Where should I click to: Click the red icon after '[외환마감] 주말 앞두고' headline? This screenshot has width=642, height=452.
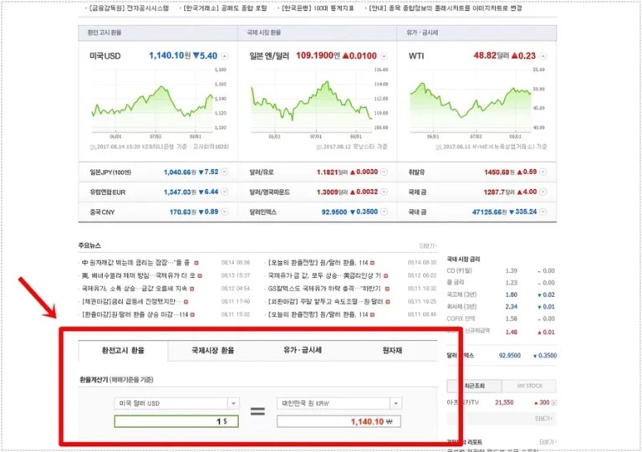pos(387,302)
